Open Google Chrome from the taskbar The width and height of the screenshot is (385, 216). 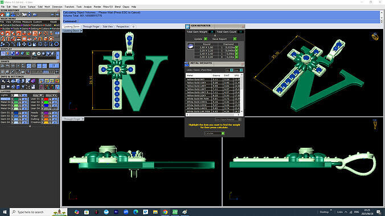(x=165, y=212)
